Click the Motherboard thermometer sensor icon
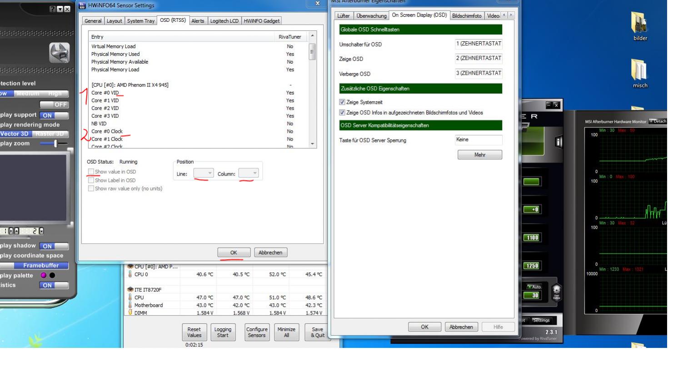The height and width of the screenshot is (382, 683). [x=130, y=305]
